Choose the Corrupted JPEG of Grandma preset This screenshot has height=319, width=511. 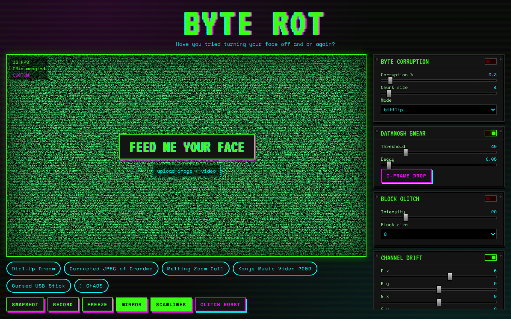[x=111, y=269]
